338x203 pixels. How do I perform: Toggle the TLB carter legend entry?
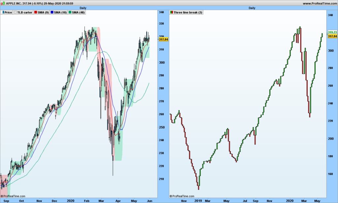[23, 12]
